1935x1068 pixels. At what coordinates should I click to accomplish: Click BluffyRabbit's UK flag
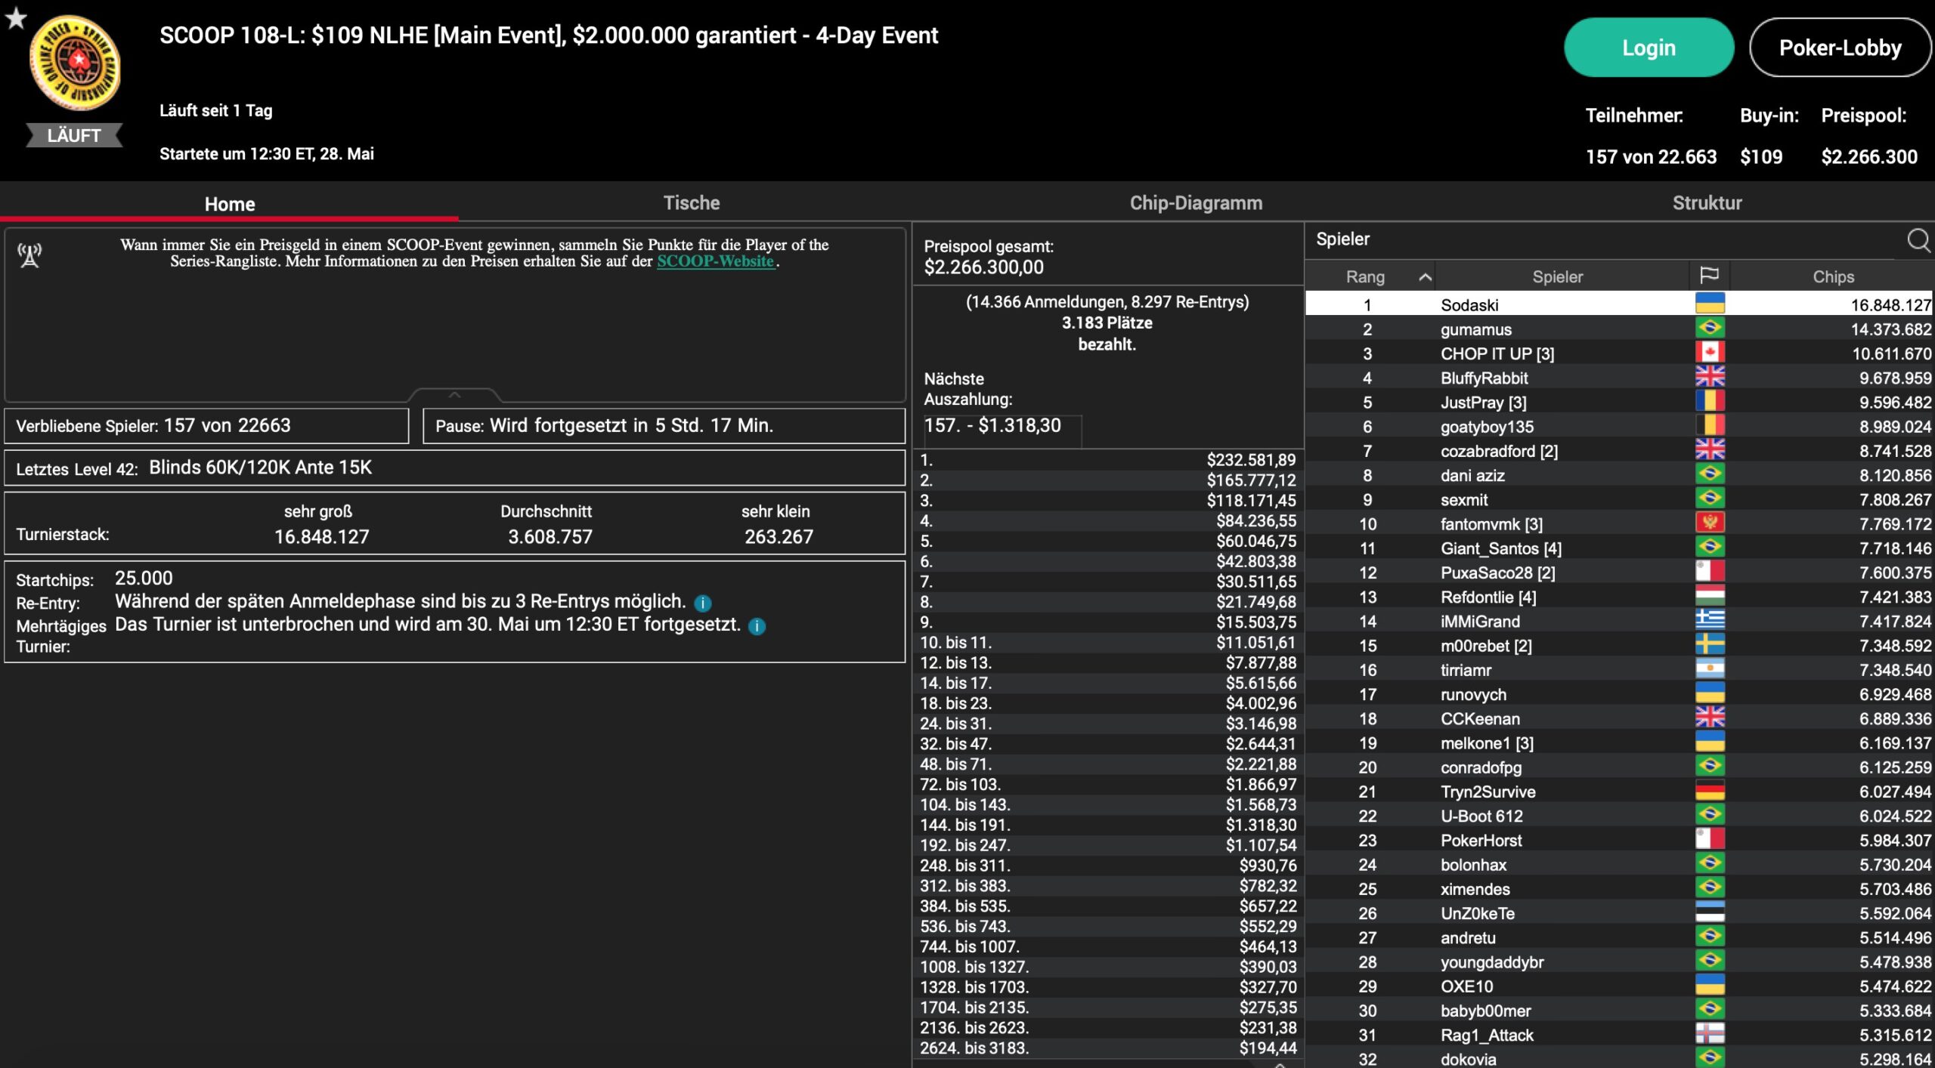tap(1710, 377)
